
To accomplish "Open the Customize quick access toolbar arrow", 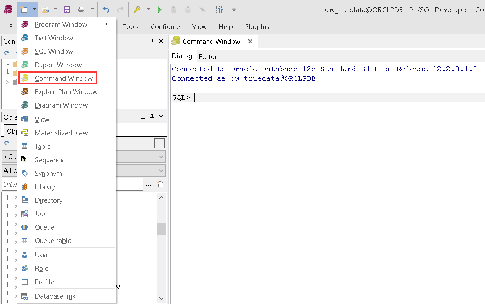I will [x=234, y=9].
